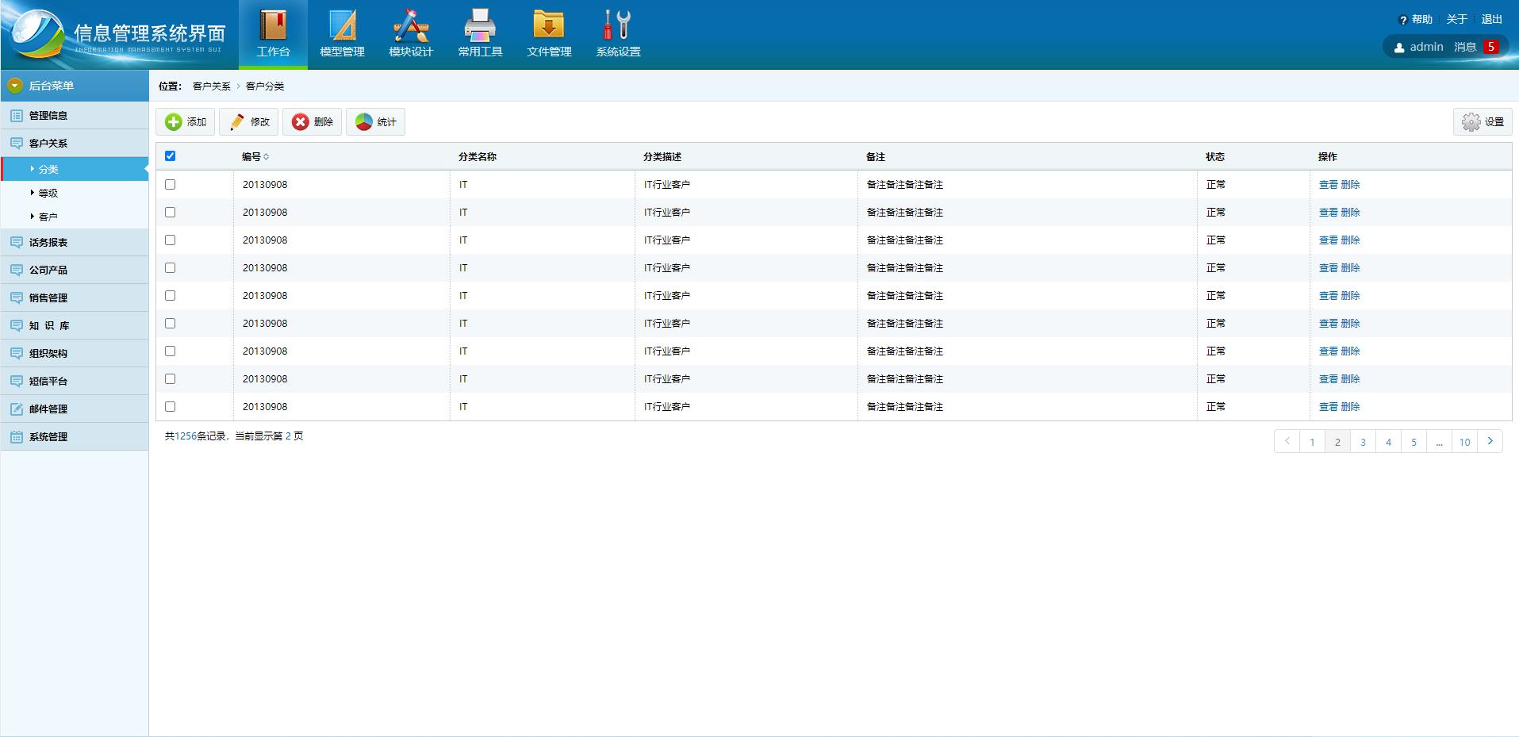Click 查看 link in the first row
This screenshot has width=1519, height=737.
(x=1328, y=184)
